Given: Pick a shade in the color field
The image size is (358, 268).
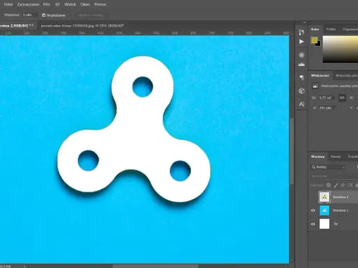Looking at the screenshot, I should [x=341, y=50].
